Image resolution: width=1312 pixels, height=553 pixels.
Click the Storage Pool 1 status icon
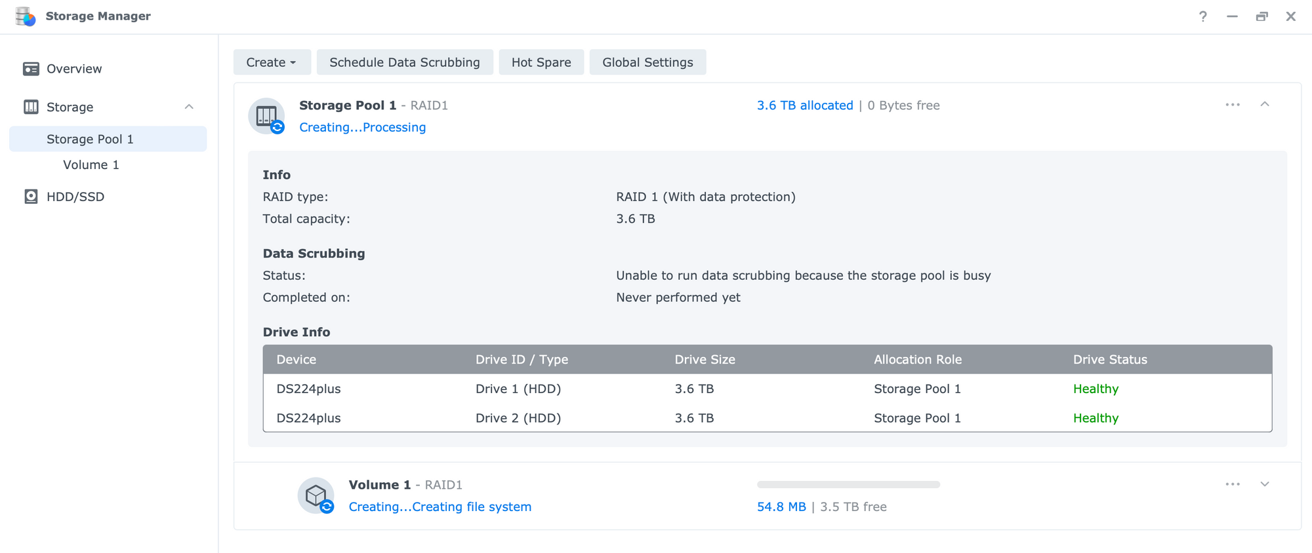click(267, 116)
